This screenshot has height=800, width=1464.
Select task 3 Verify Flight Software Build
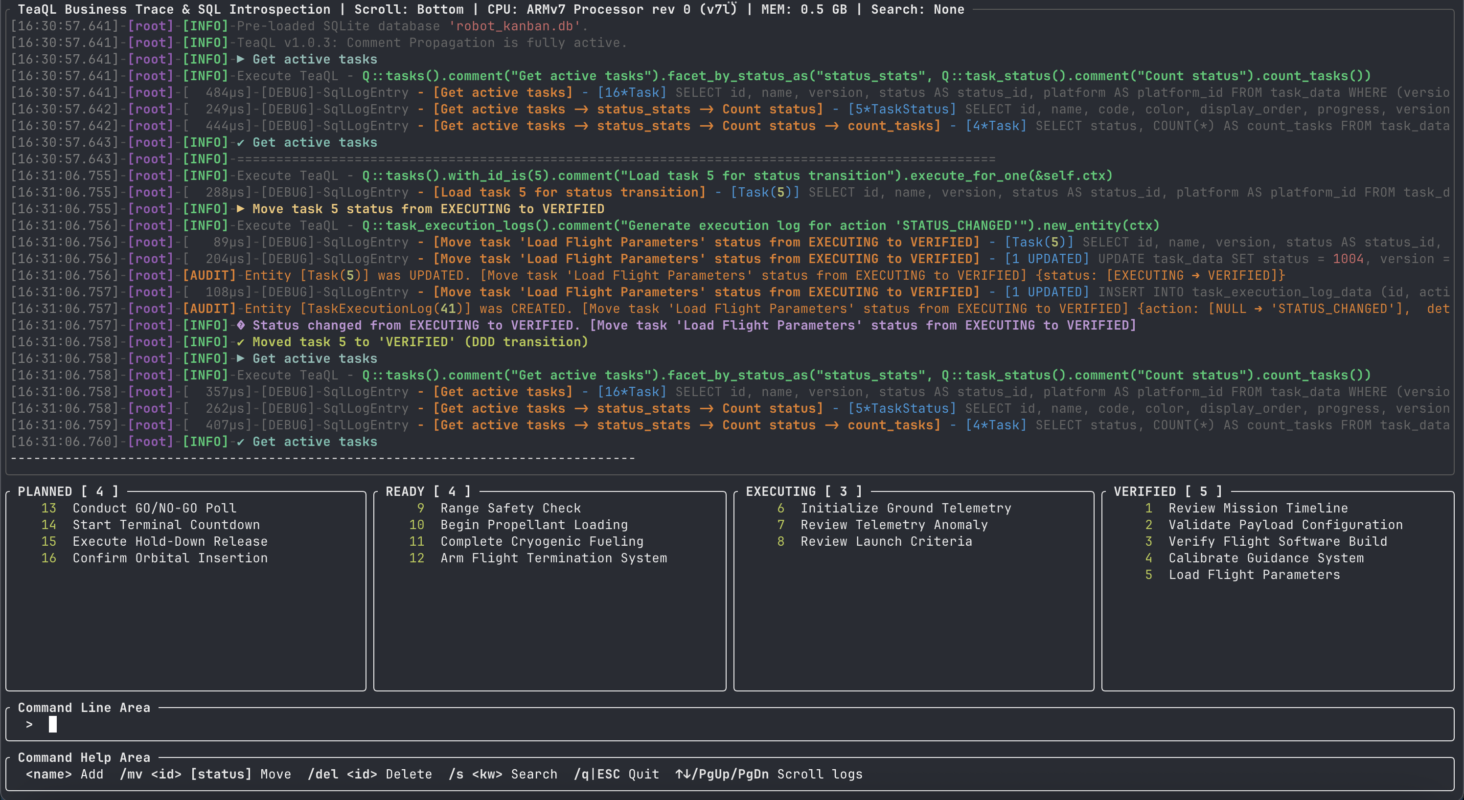1266,541
